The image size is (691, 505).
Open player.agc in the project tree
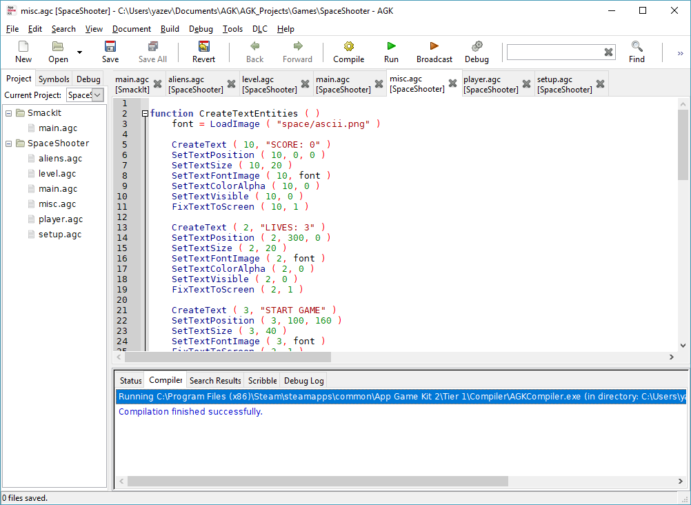[61, 219]
